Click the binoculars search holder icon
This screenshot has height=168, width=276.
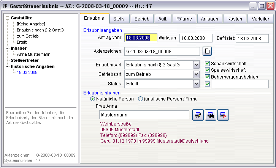[x=210, y=115]
